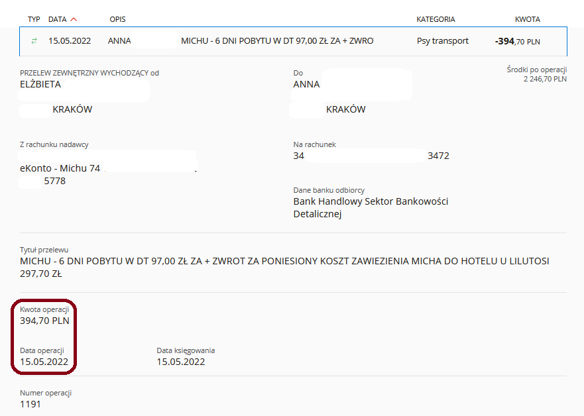Click operation number 1191
This screenshot has width=584, height=416.
tap(30, 404)
